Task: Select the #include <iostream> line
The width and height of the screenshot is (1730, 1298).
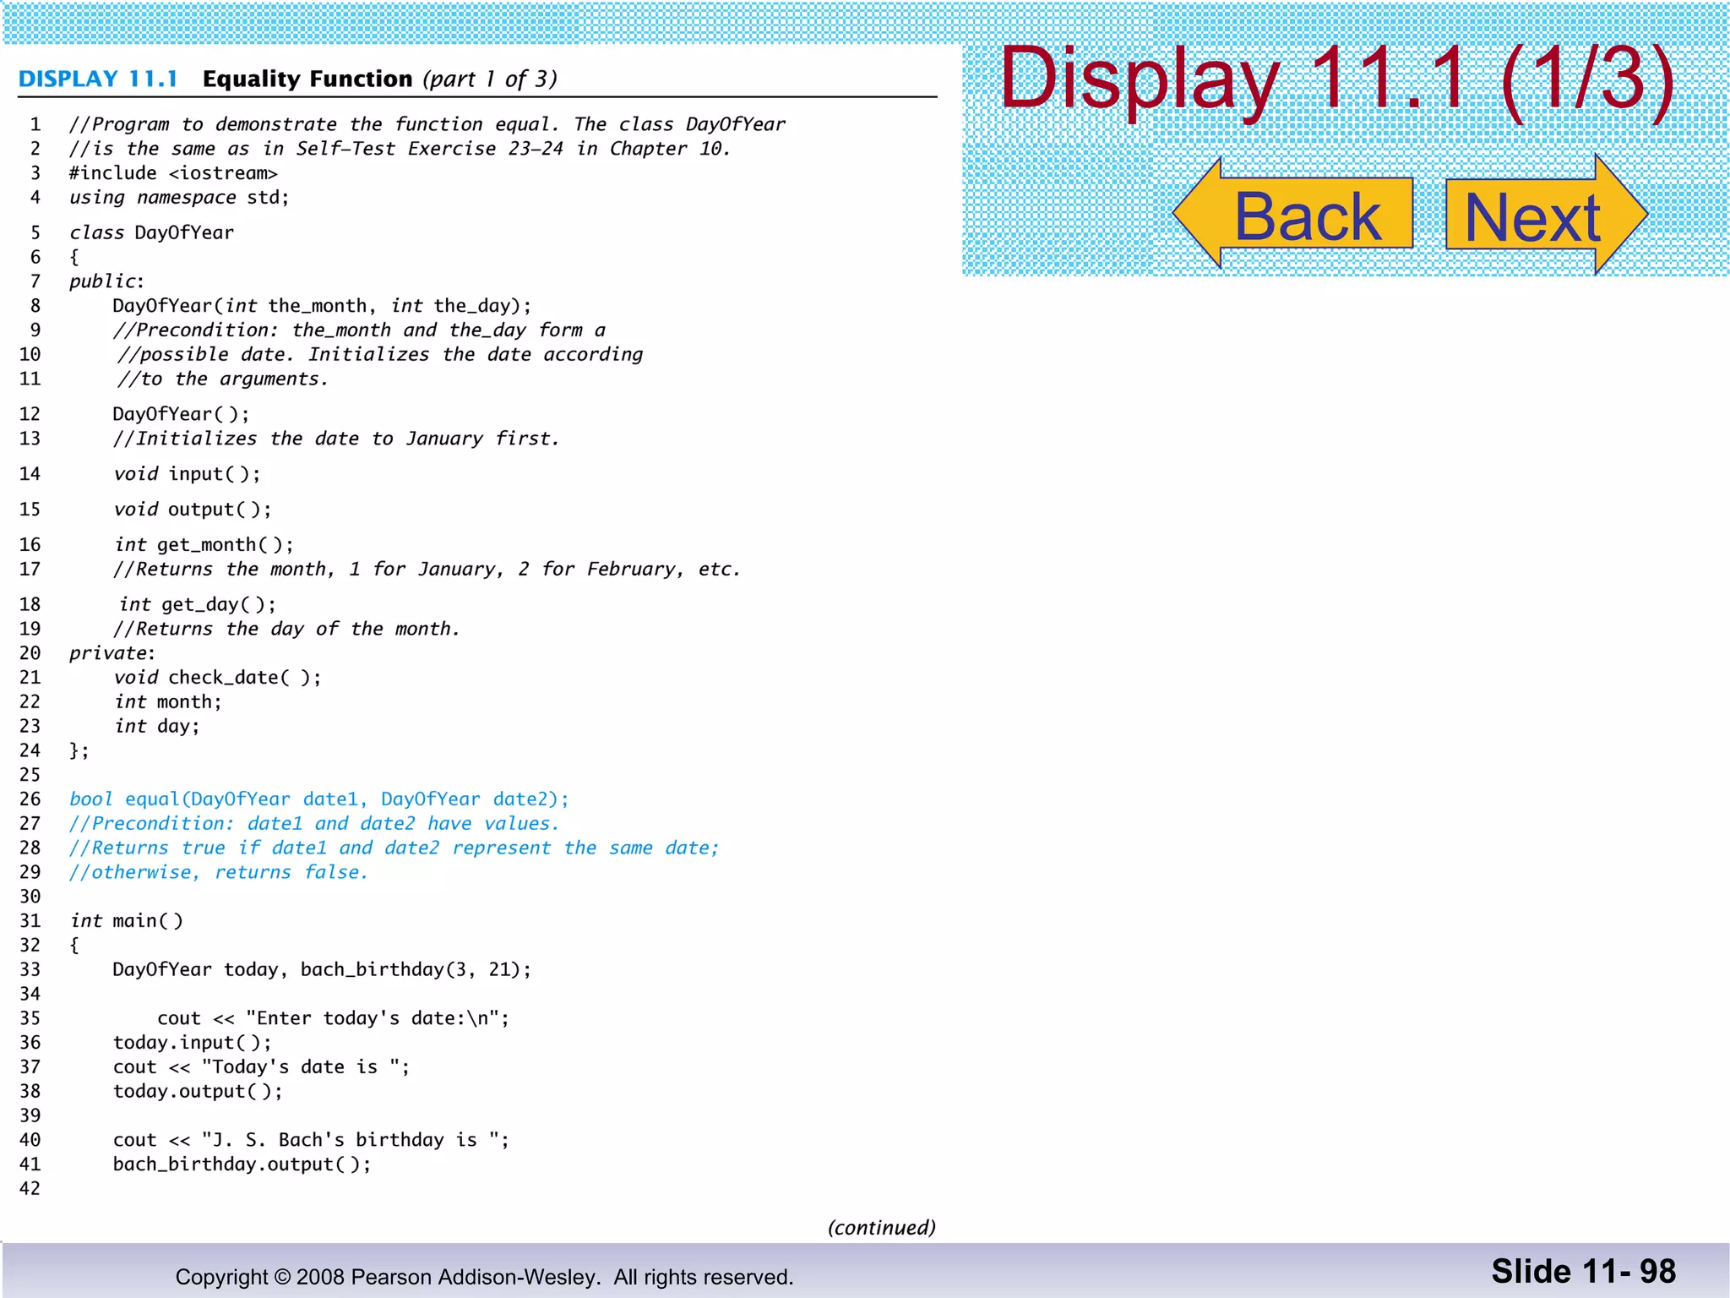Action: (173, 173)
